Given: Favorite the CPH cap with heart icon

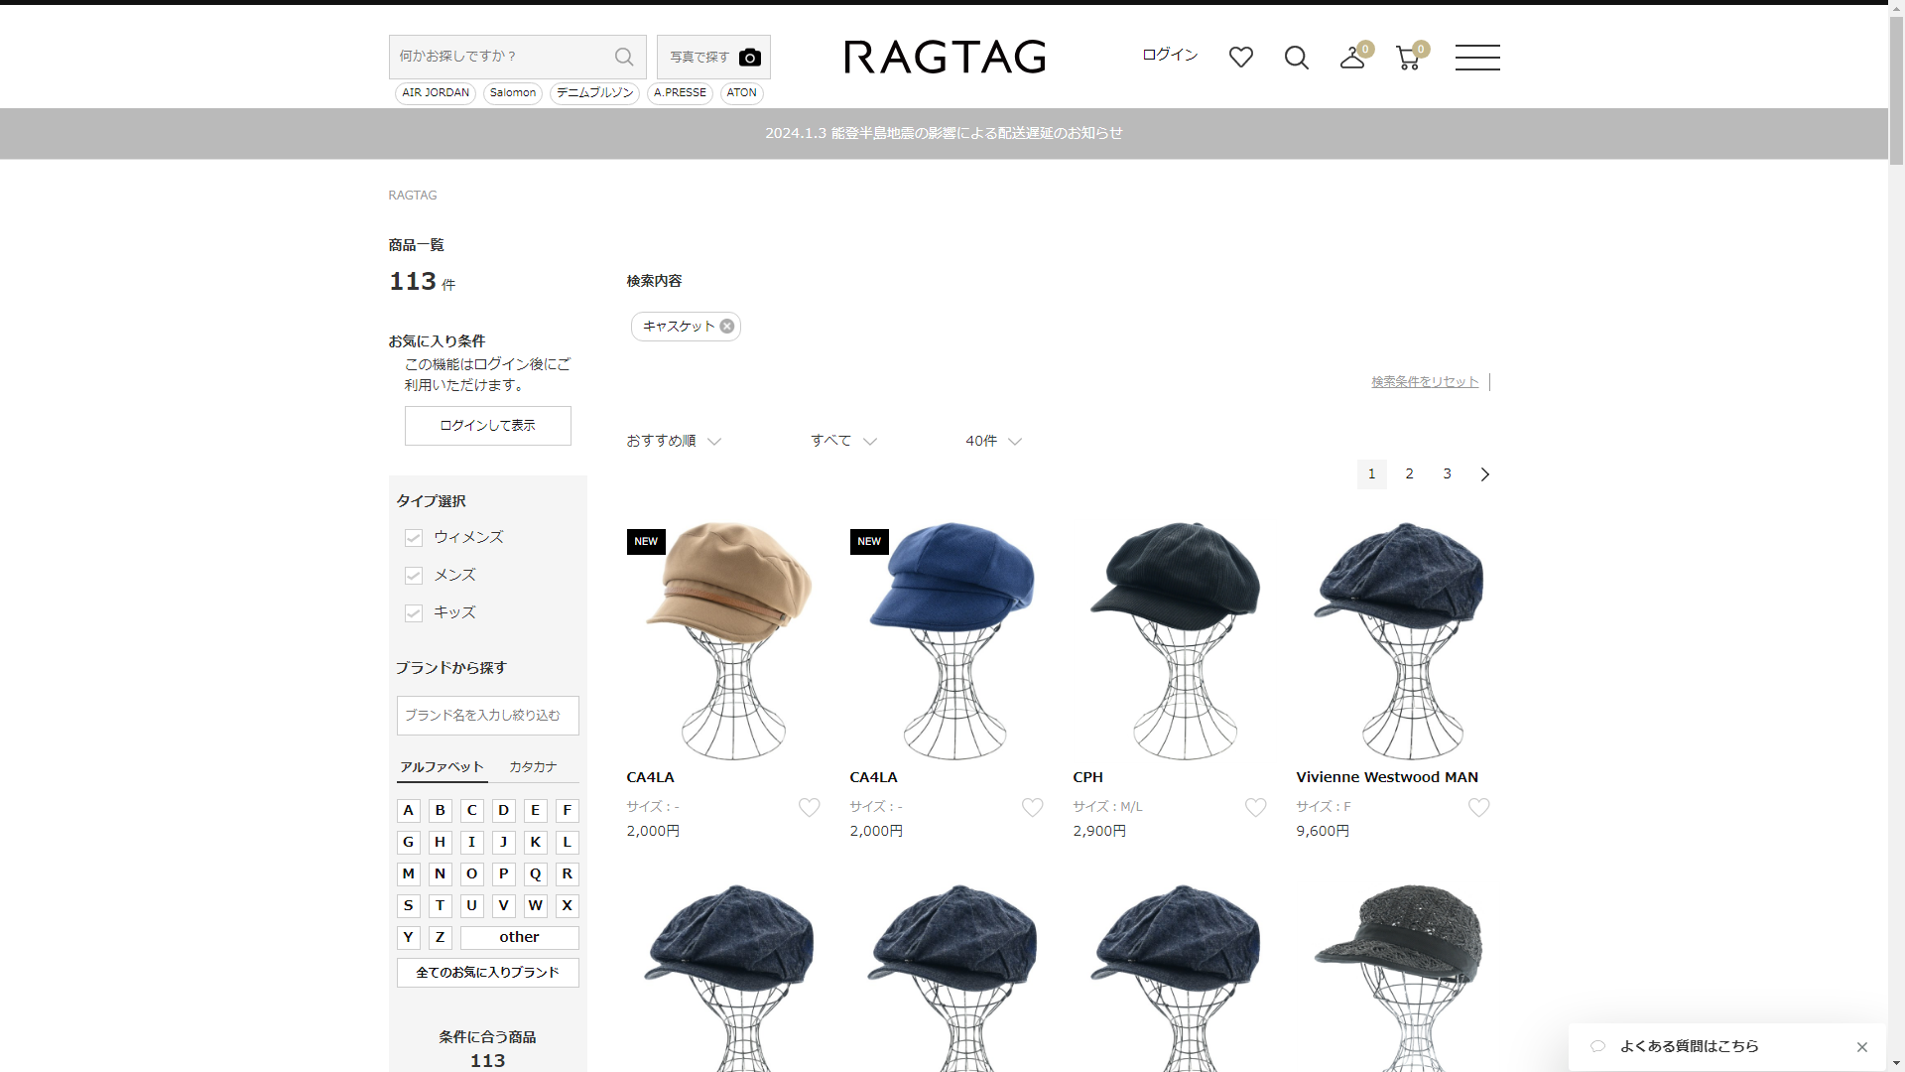Looking at the screenshot, I should [1256, 807].
